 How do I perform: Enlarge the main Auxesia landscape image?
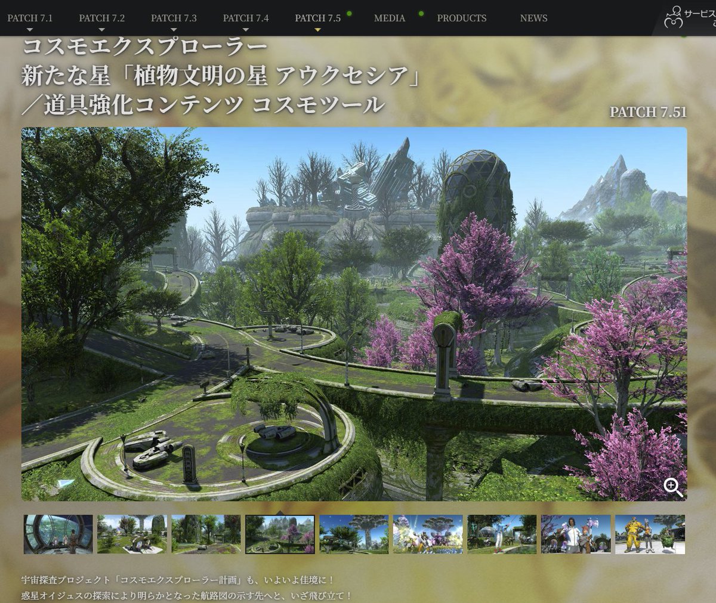[x=354, y=314]
